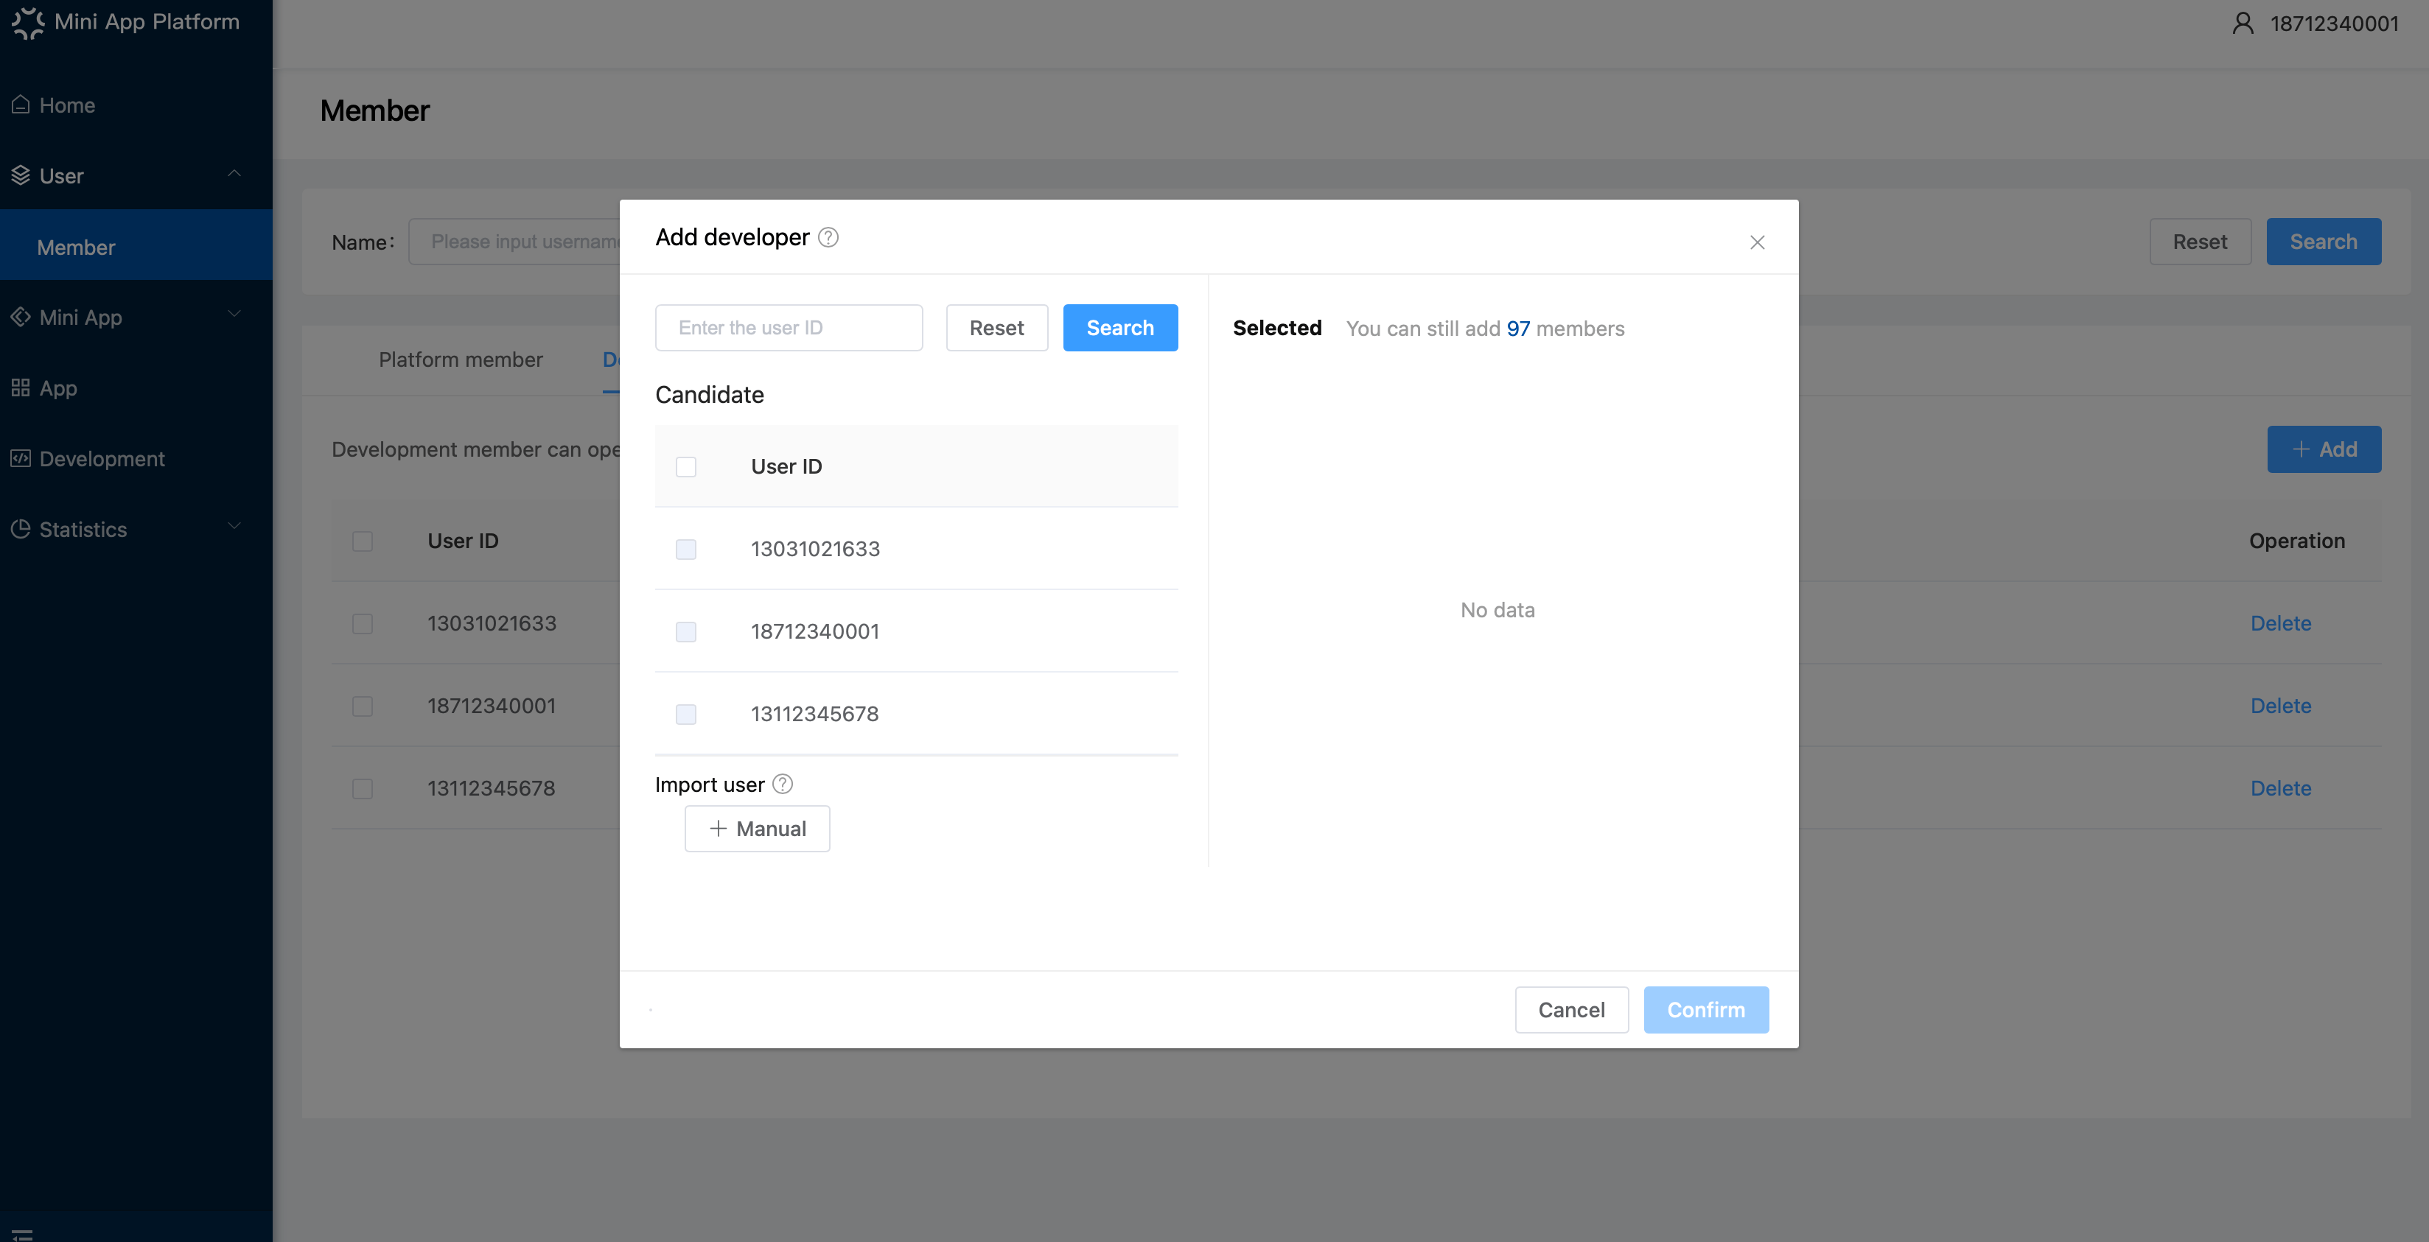Focus the Name username input field
Image resolution: width=2429 pixels, height=1242 pixels.
514,242
